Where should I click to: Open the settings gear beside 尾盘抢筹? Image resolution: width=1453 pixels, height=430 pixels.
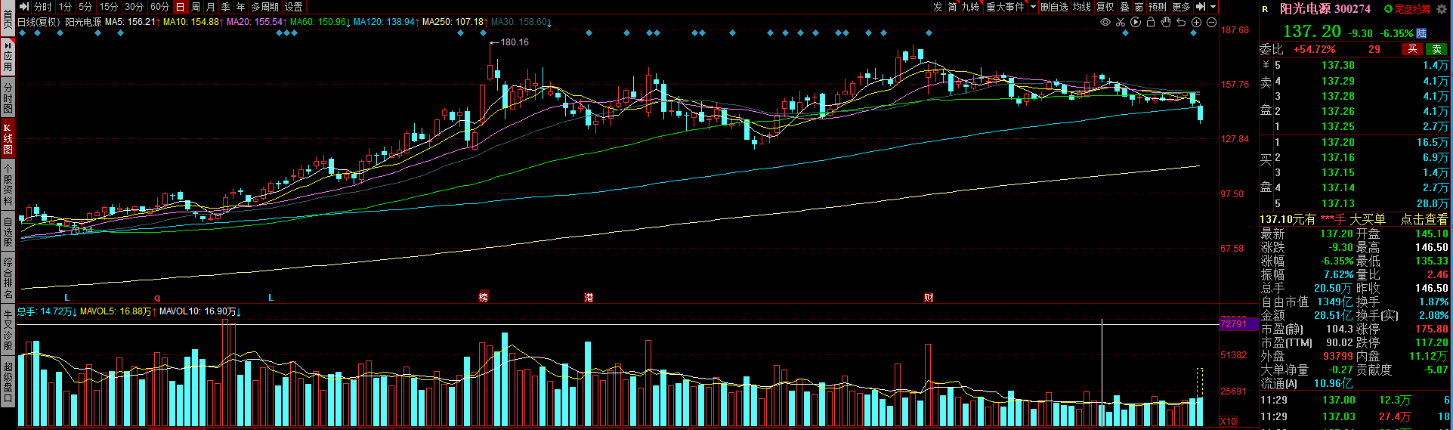pos(1441,9)
